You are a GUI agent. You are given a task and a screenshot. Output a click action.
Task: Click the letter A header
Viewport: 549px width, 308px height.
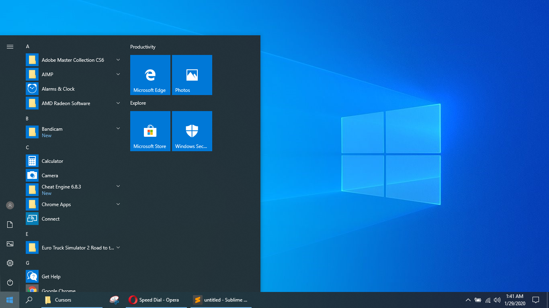point(28,47)
